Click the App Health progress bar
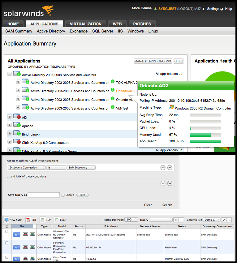The height and width of the screenshot is (263, 237). click(205, 141)
